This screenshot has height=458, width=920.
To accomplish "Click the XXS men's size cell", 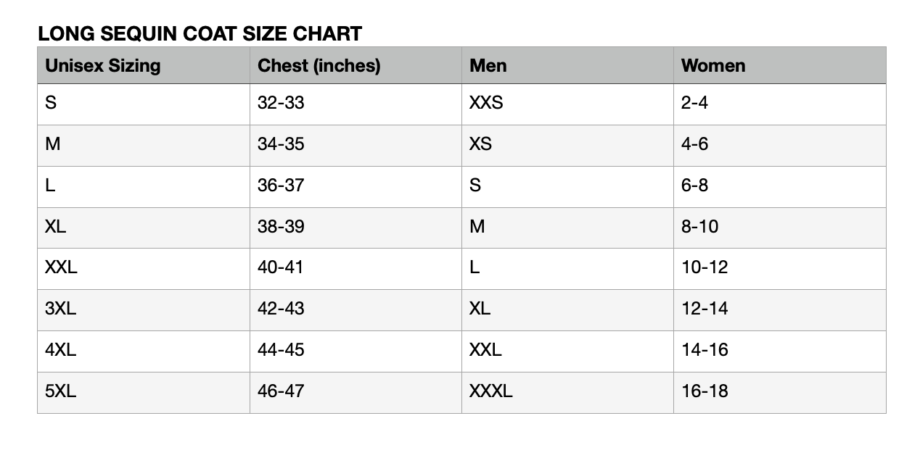I will (x=486, y=103).
